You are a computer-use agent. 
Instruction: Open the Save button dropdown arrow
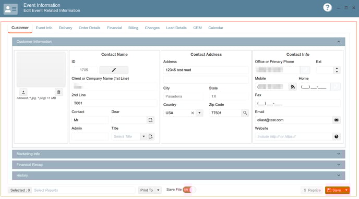(x=346, y=190)
